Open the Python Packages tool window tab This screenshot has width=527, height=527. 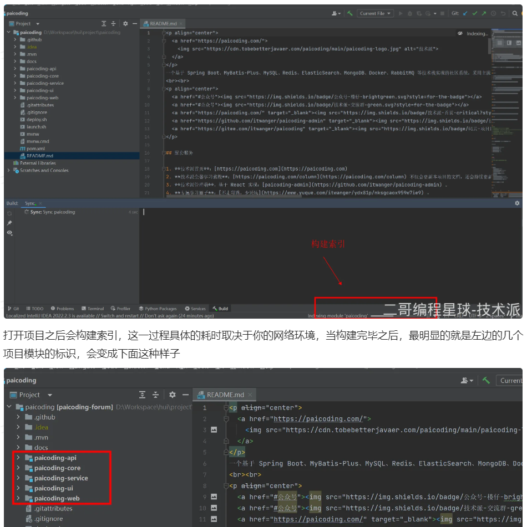[x=158, y=309]
